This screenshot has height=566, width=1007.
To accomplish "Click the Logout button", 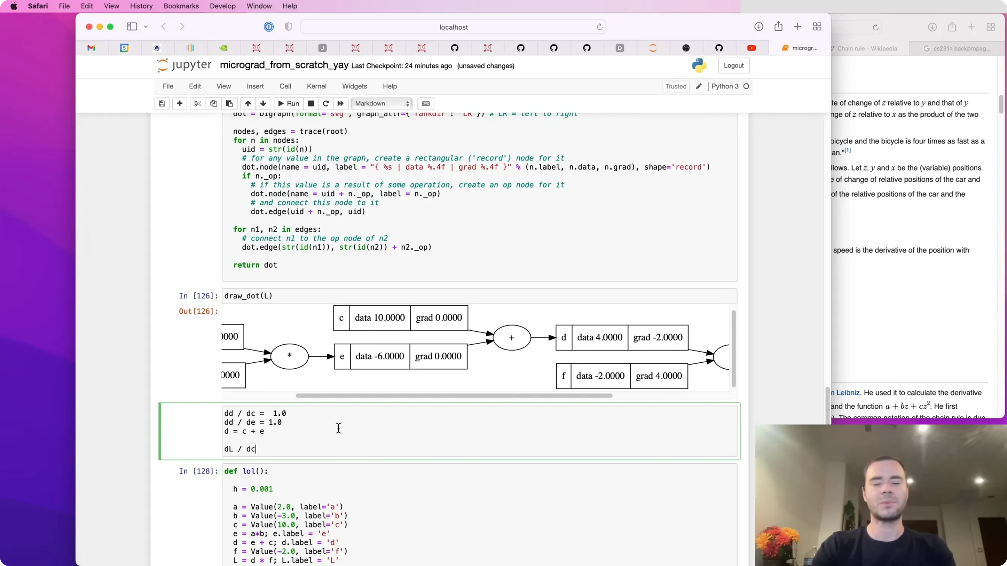I will click(x=734, y=66).
